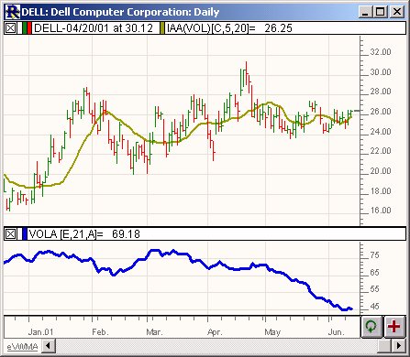Click the 55 volatility scale label

(x=374, y=288)
